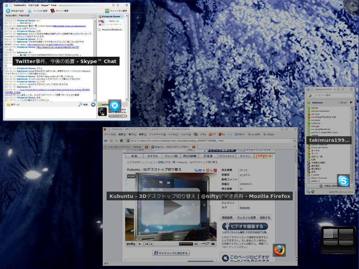
Task: Open chat history book icon in Skype Chat
Action: click(53, 11)
